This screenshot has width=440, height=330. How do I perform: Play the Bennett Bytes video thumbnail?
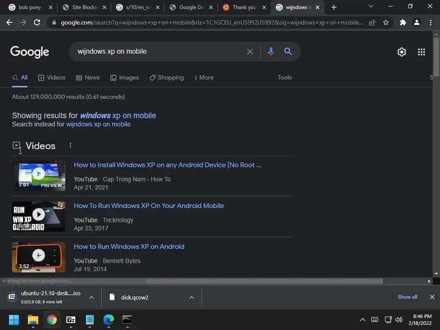tap(39, 257)
